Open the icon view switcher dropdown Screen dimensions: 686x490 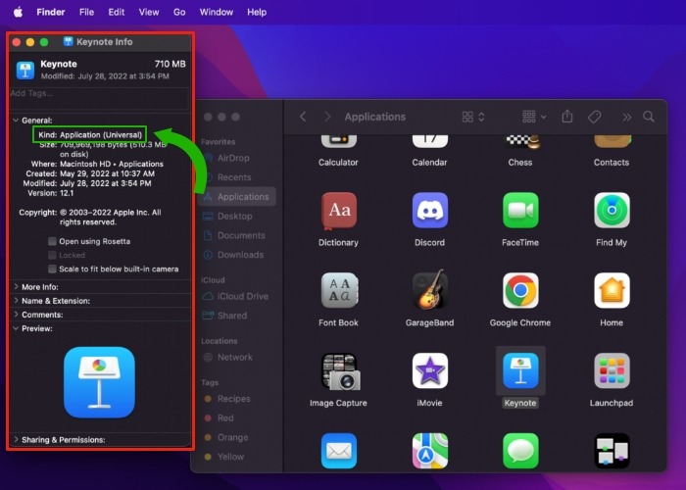click(473, 117)
